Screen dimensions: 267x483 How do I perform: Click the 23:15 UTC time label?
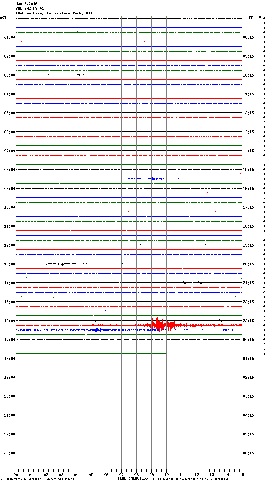coord(248,321)
